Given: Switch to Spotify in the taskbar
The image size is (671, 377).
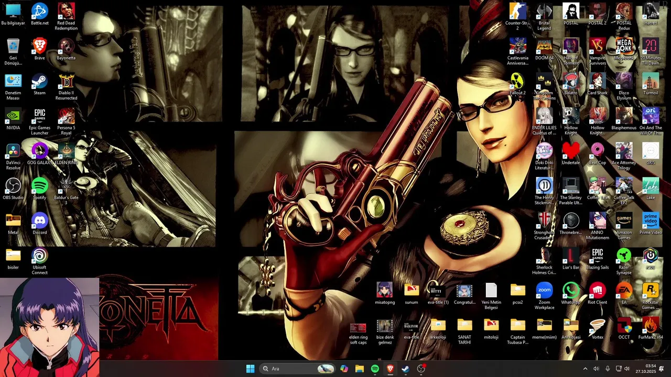Looking at the screenshot, I should [375, 369].
